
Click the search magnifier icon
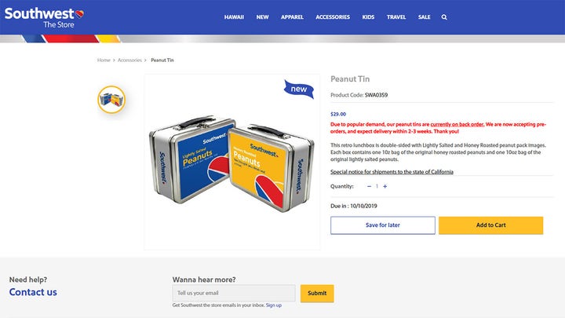[444, 17]
